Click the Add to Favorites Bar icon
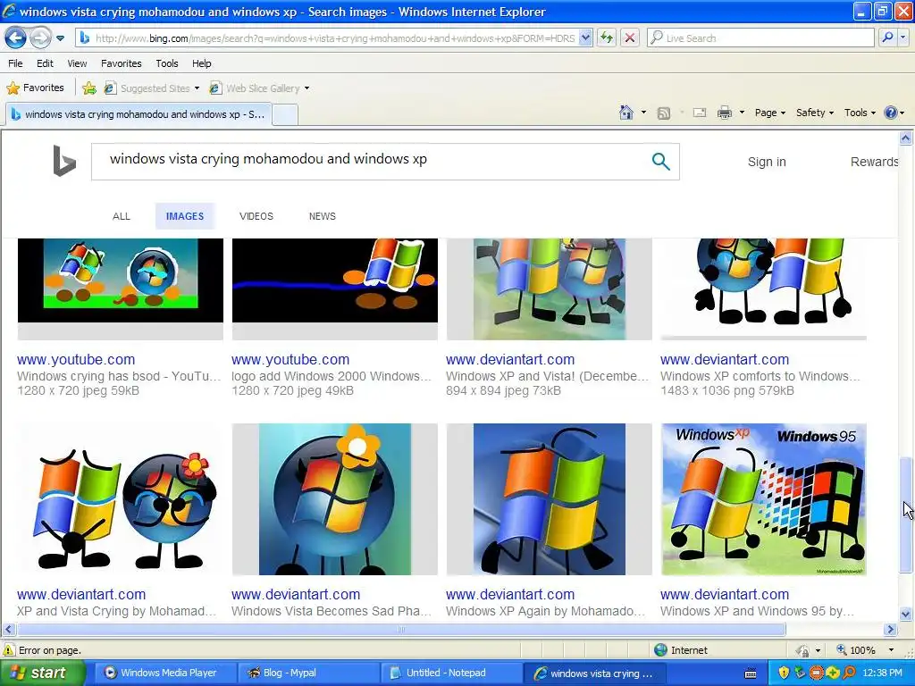 coord(89,88)
